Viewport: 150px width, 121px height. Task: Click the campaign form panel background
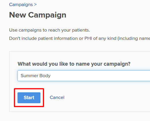pyautogui.click(x=96, y=105)
